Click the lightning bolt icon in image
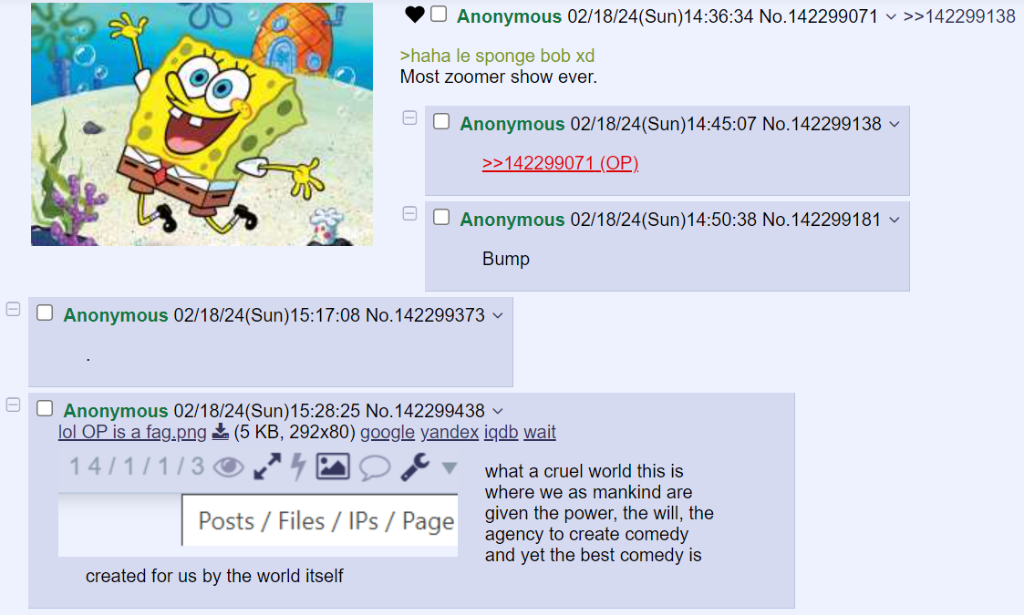This screenshot has width=1024, height=615. click(298, 466)
